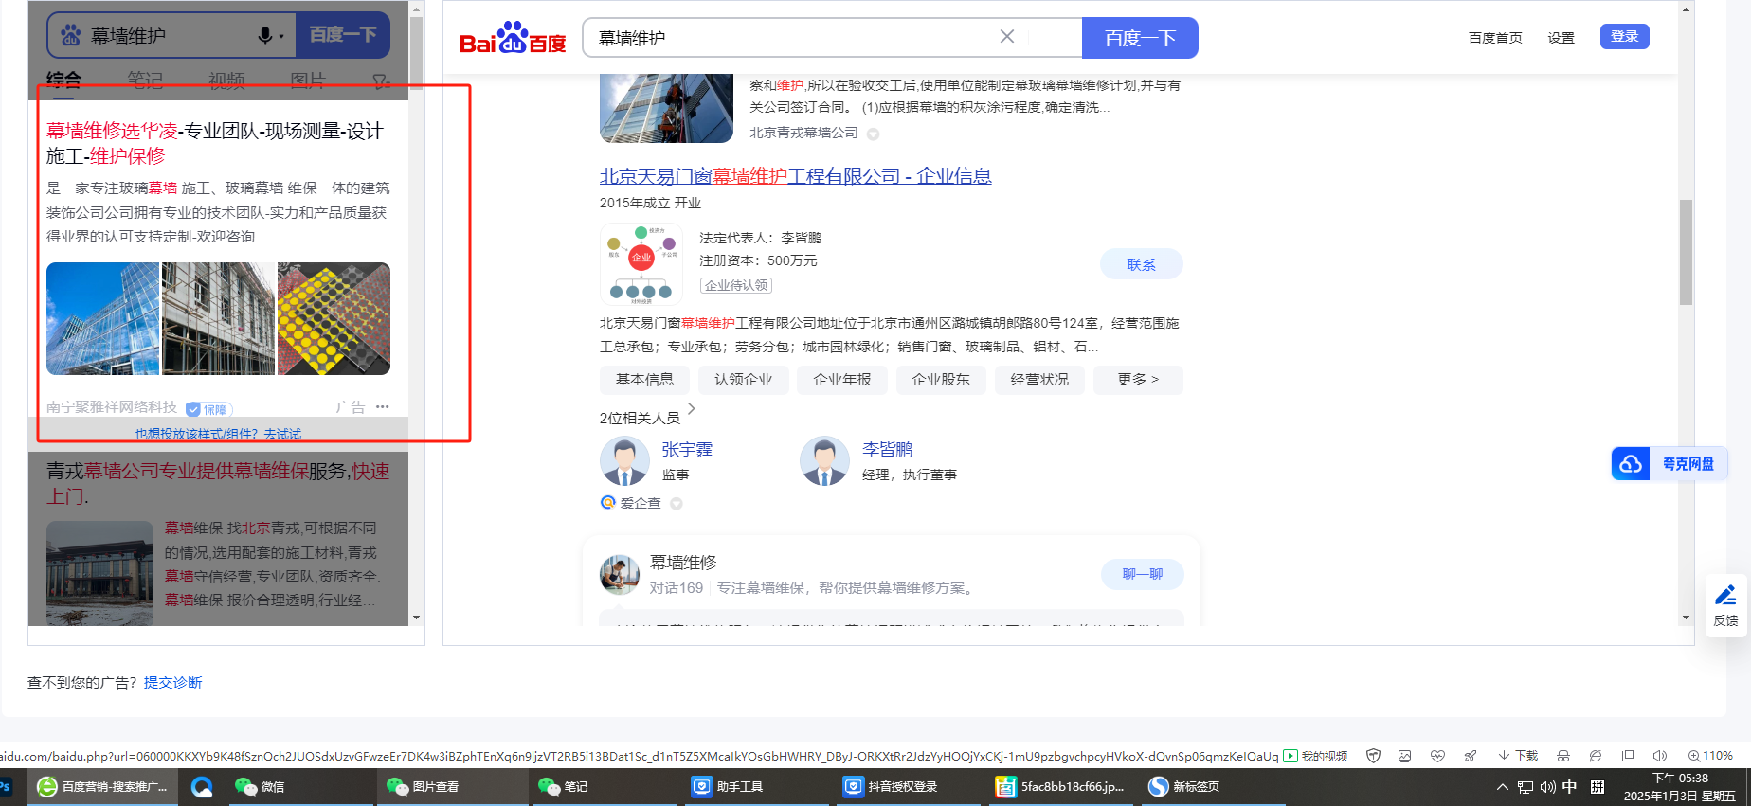
Task: Click the shield security icon in browser status bar
Action: click(x=1373, y=756)
